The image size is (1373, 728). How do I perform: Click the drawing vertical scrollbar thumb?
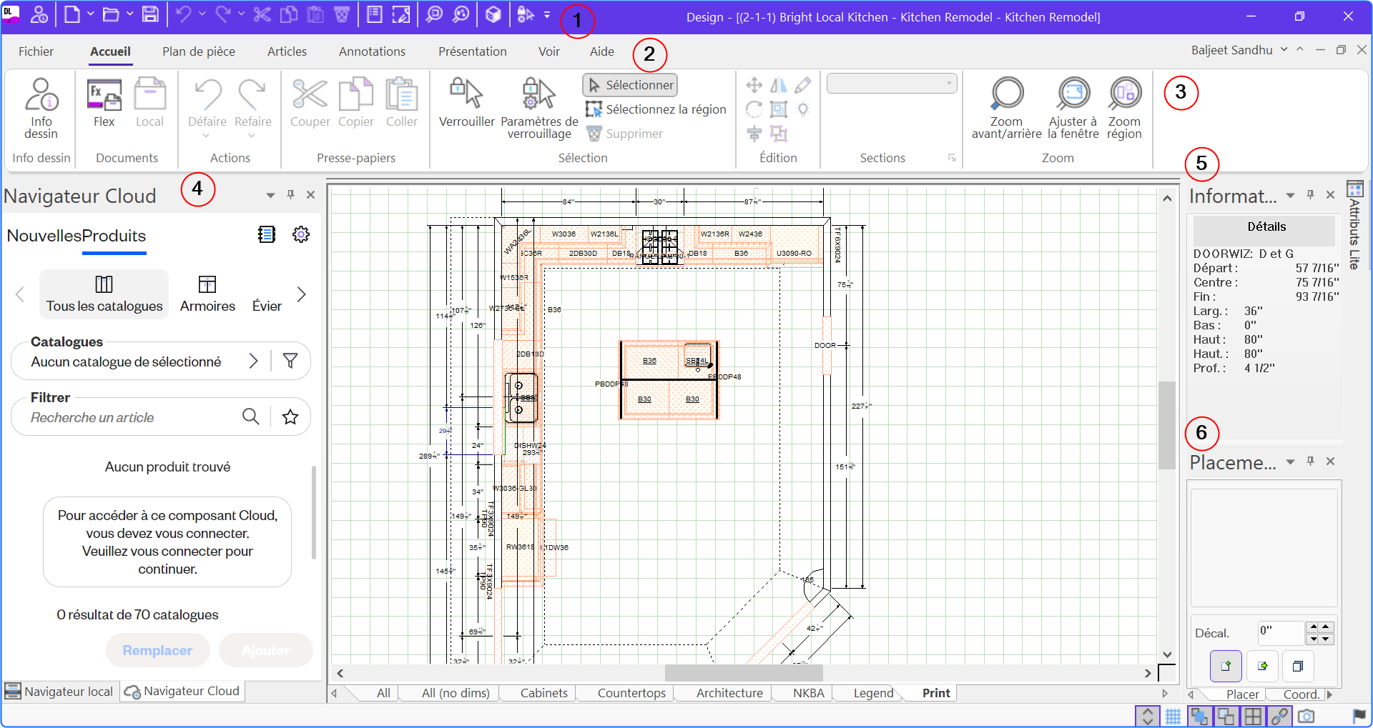coord(1167,425)
